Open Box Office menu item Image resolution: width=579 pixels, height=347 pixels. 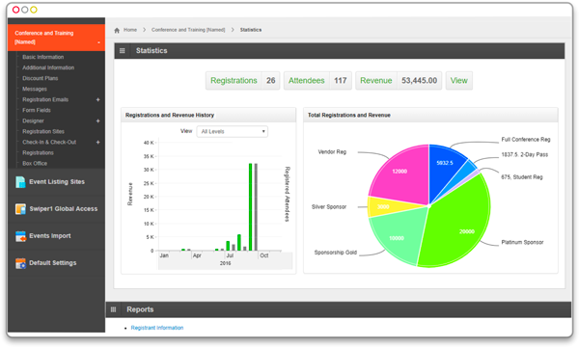point(35,163)
